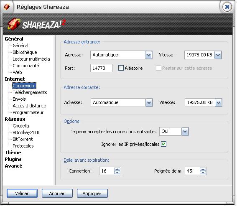Click the Shareaza icon in title bar
The image size is (237, 206).
[7, 7]
